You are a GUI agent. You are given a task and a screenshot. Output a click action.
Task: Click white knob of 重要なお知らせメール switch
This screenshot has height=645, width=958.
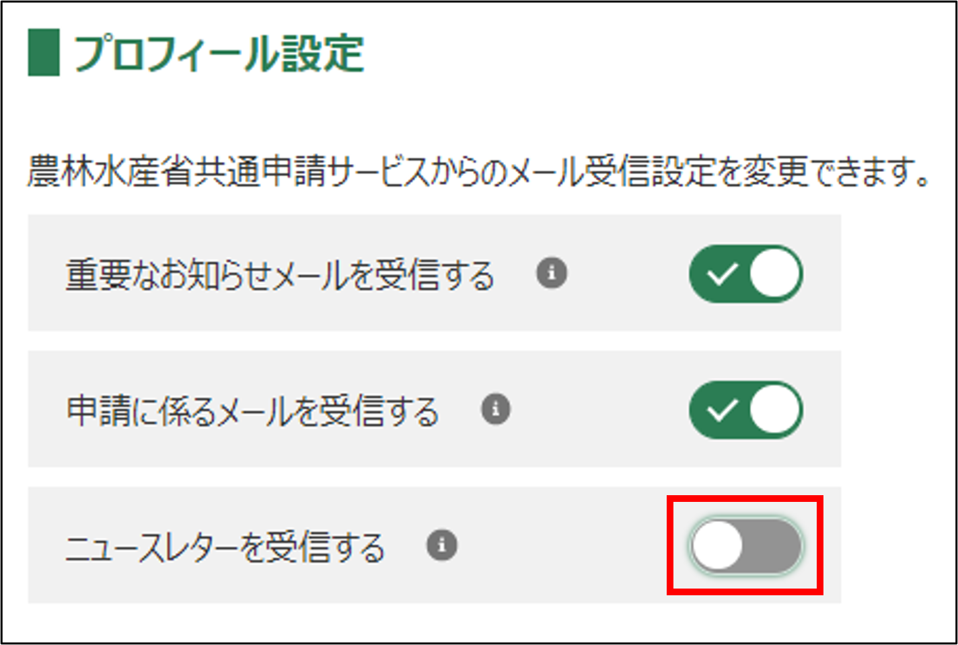pos(774,274)
